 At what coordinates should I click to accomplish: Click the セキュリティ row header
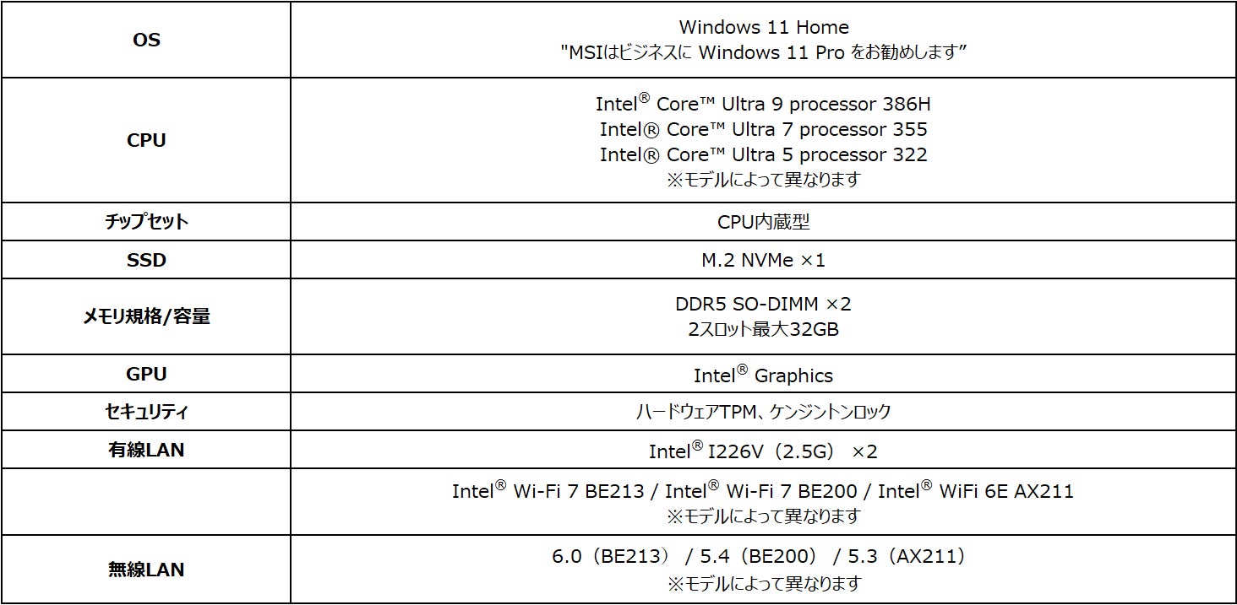(x=146, y=412)
